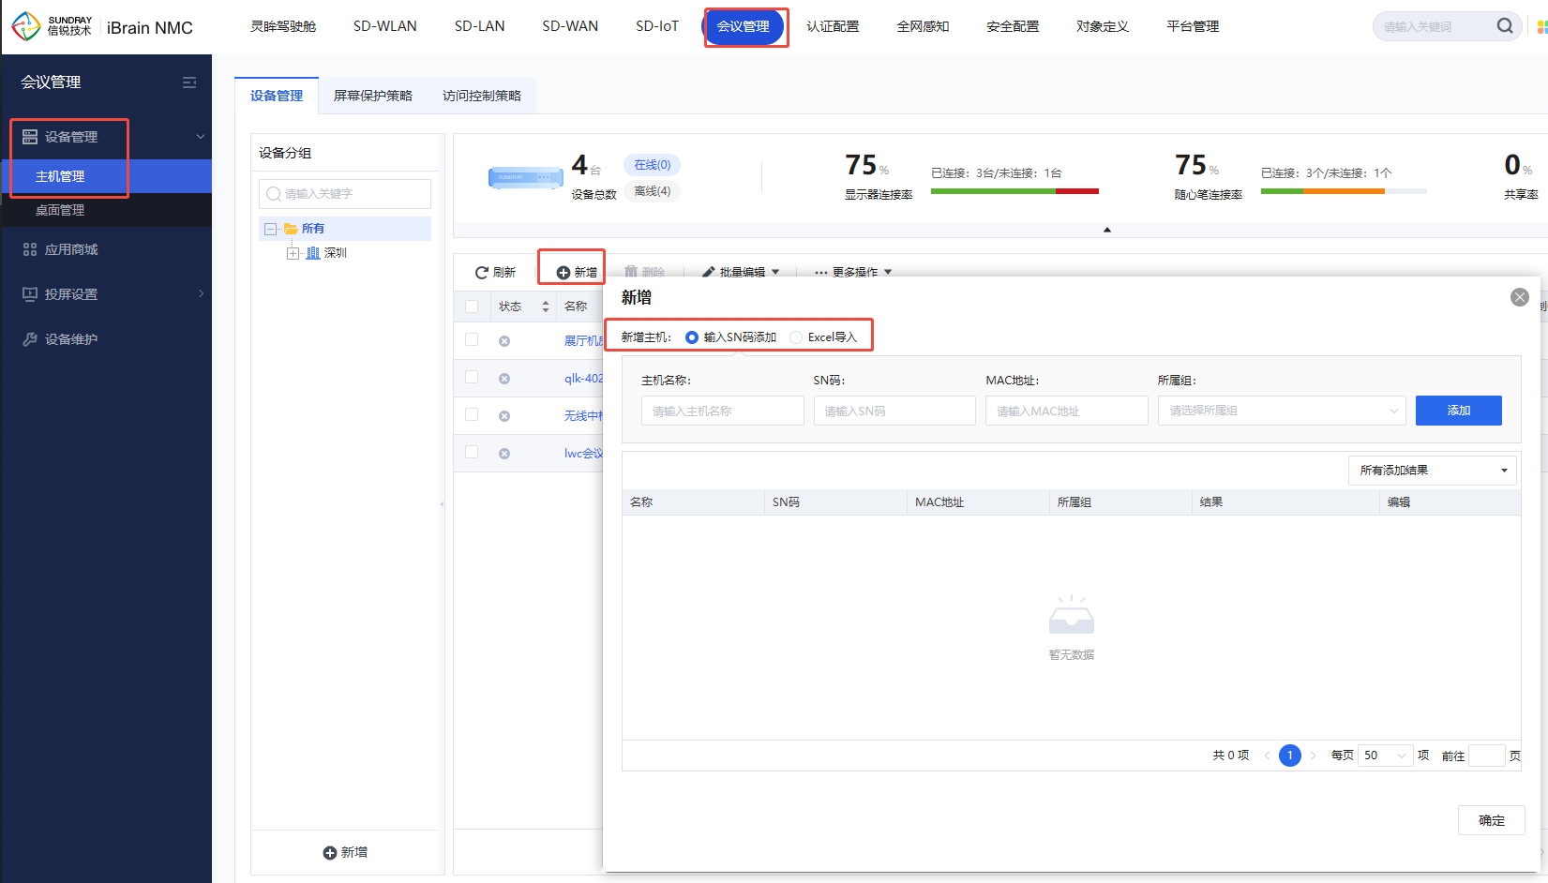Click the 确定 button in dialog
The image size is (1548, 883).
tap(1491, 820)
